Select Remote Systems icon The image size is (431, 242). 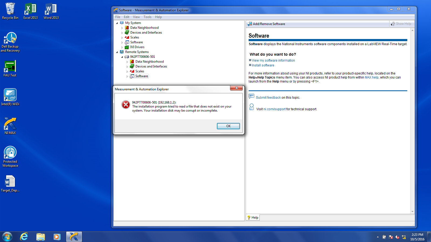[x=122, y=52]
